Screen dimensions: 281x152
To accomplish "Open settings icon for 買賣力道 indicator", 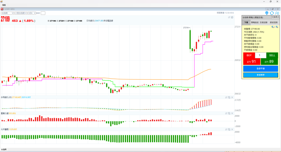I will (x=226, y=113).
